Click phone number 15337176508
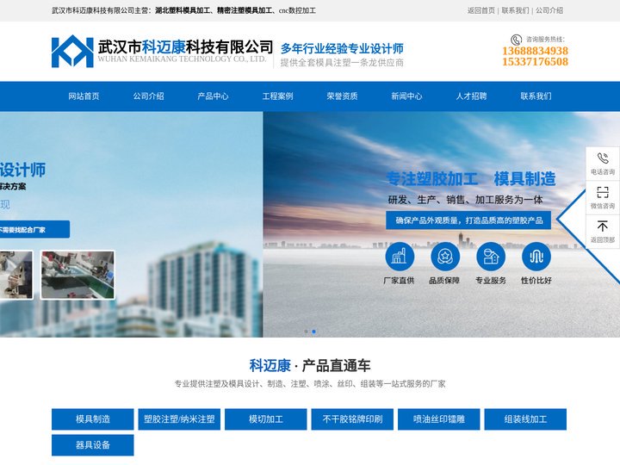 [x=535, y=62]
